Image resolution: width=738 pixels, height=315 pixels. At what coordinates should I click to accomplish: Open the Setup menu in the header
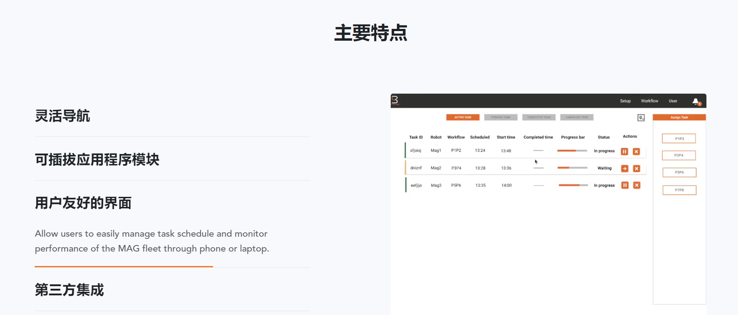tap(625, 101)
